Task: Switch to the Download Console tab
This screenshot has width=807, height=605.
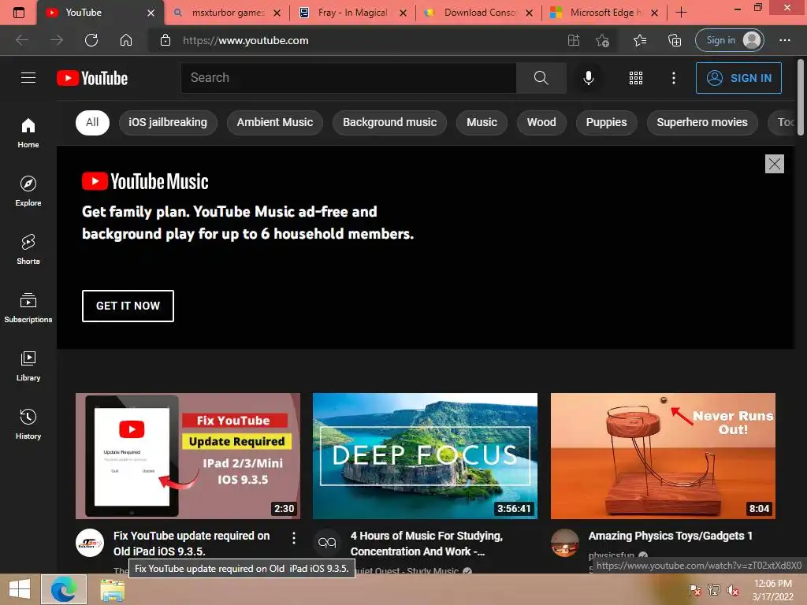Action: click(x=479, y=13)
